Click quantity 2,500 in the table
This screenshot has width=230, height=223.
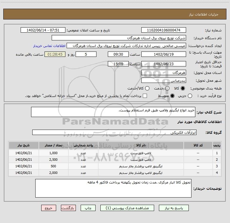pyautogui.click(x=53, y=160)
